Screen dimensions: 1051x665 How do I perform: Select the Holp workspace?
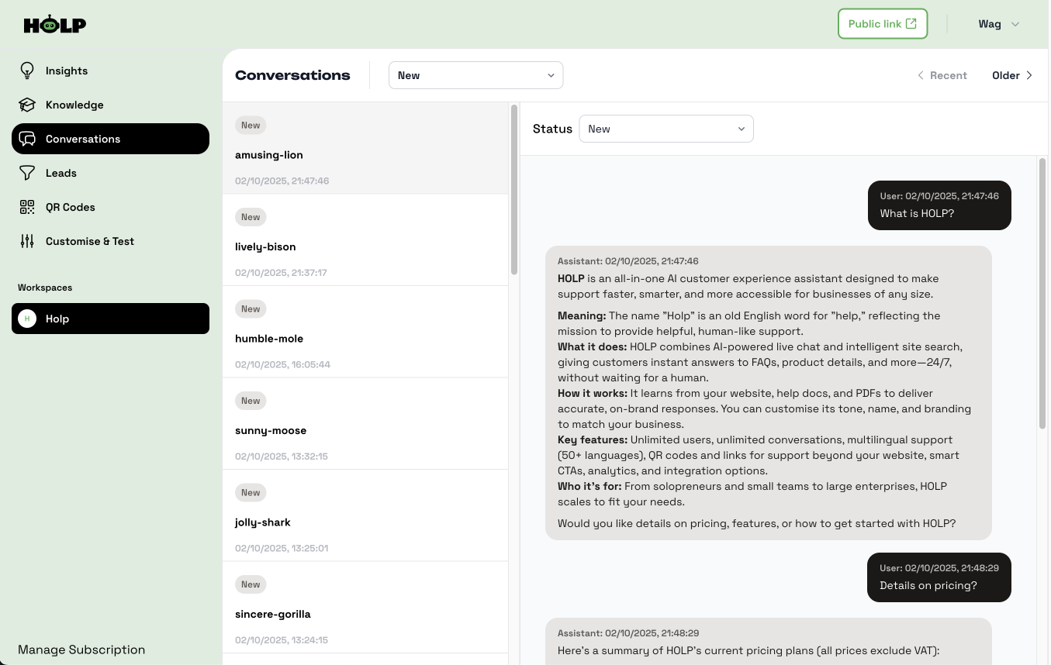pos(110,319)
